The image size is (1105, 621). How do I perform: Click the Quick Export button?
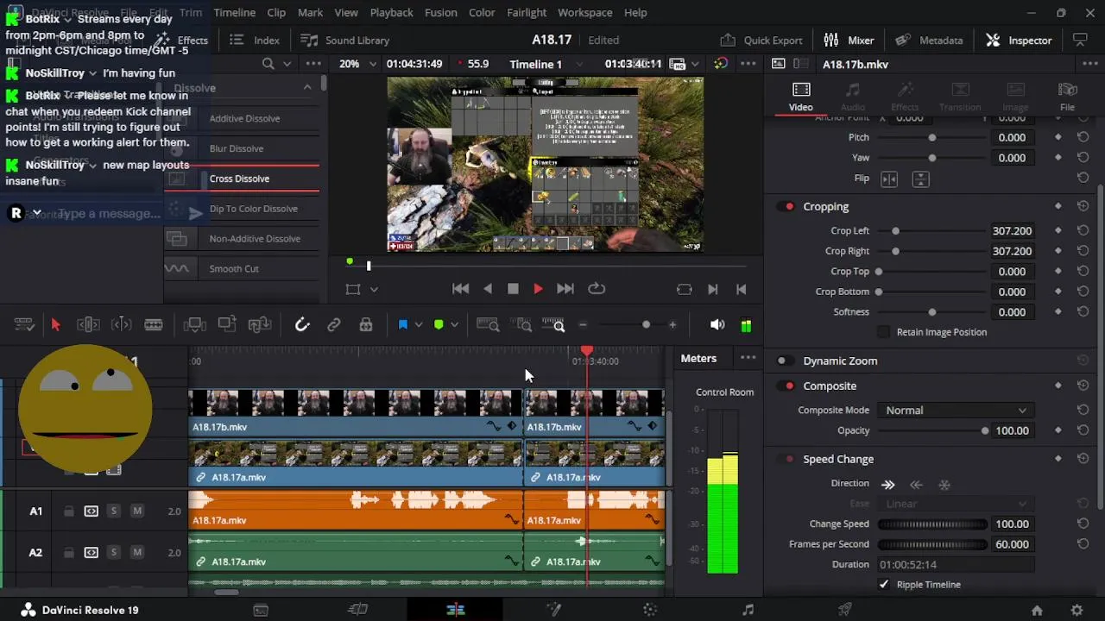[761, 40]
